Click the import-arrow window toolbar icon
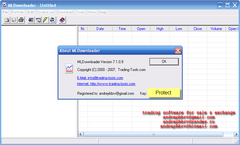 point(31,20)
